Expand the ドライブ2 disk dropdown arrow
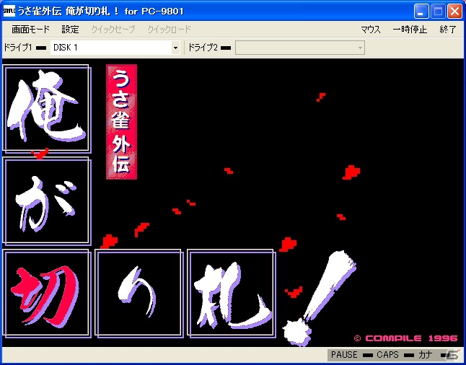466x365 pixels. 360,48
